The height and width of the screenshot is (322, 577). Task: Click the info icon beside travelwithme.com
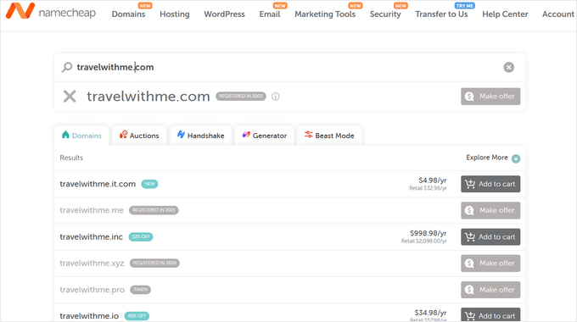pos(275,97)
